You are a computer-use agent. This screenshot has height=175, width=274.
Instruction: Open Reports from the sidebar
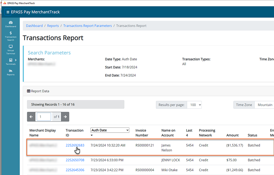[11, 72]
